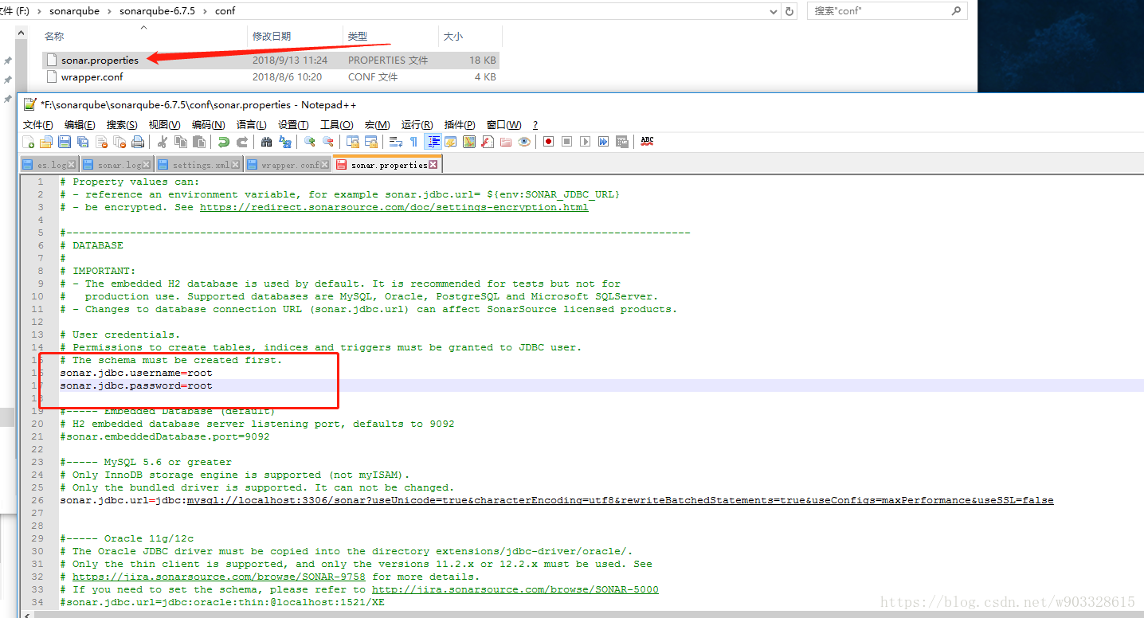The image size is (1144, 618).
Task: Open Find with the binoculars icon
Action: pyautogui.click(x=266, y=142)
